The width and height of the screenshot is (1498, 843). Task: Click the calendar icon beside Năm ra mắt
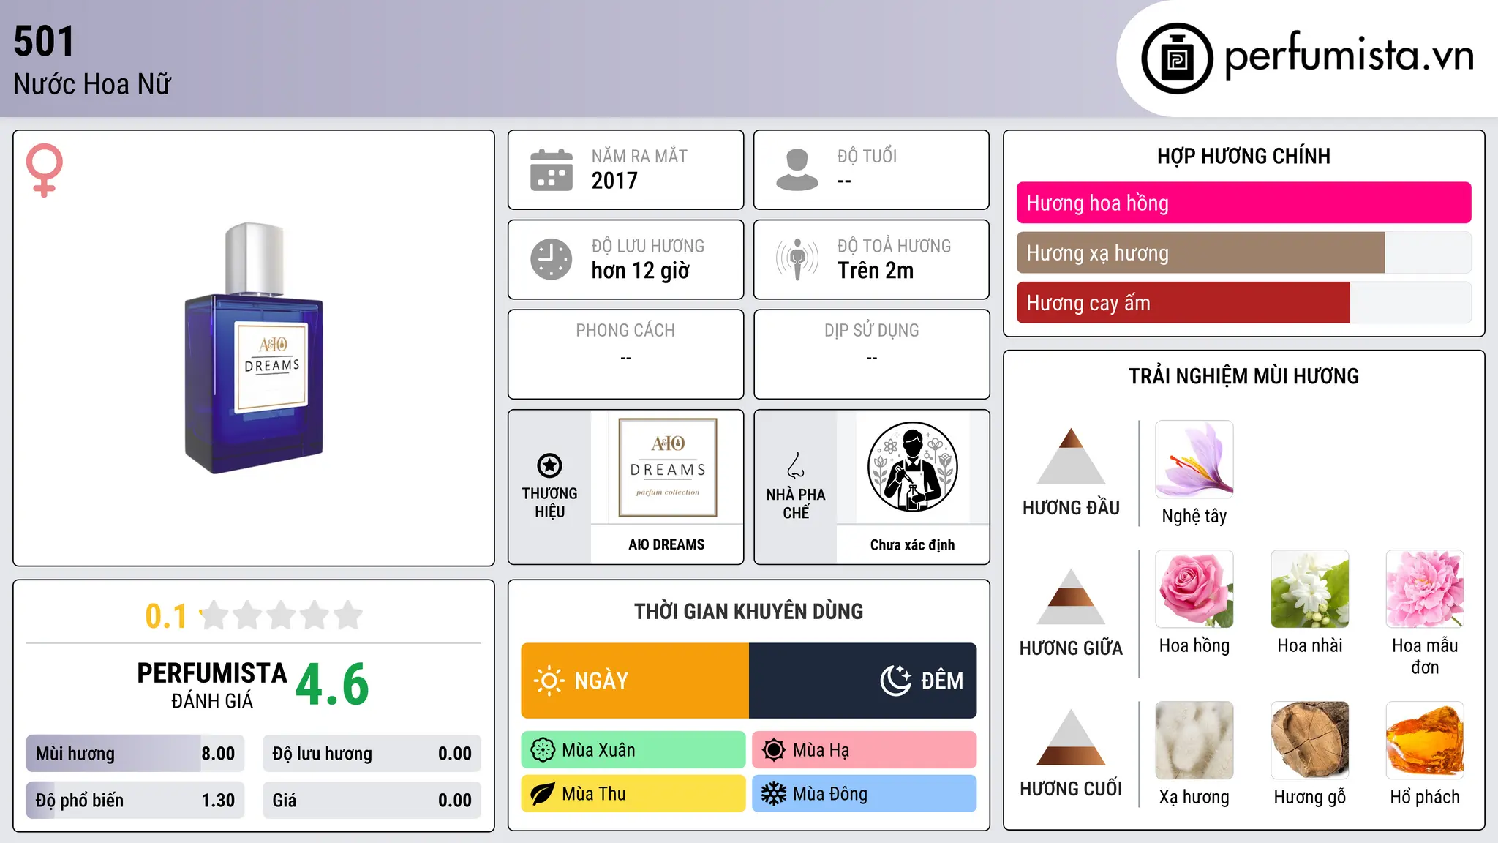(552, 170)
